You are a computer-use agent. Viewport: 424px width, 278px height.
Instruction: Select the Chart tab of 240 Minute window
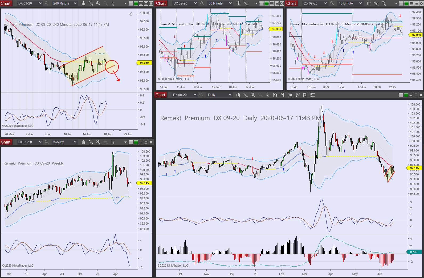coord(6,3)
